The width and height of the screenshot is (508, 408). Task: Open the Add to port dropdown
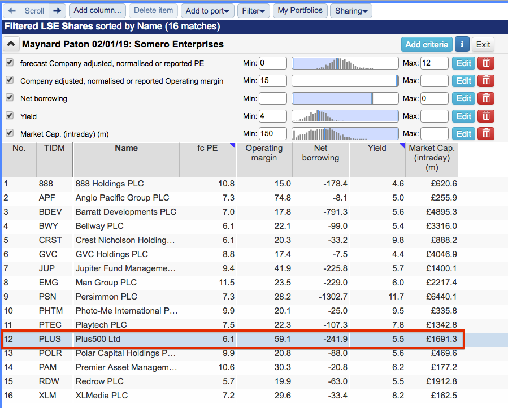[x=207, y=11]
